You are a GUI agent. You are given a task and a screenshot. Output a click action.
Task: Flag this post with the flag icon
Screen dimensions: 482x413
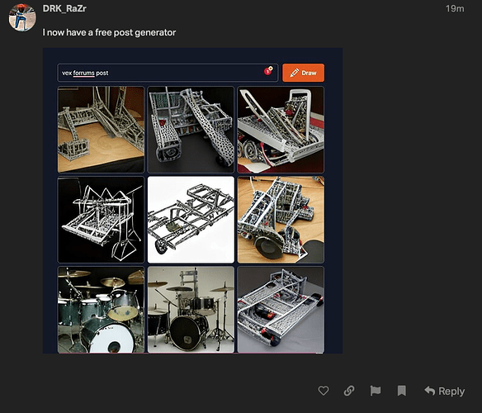pos(376,391)
